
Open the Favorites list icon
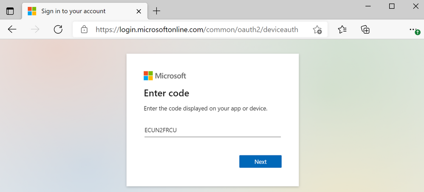tap(342, 29)
